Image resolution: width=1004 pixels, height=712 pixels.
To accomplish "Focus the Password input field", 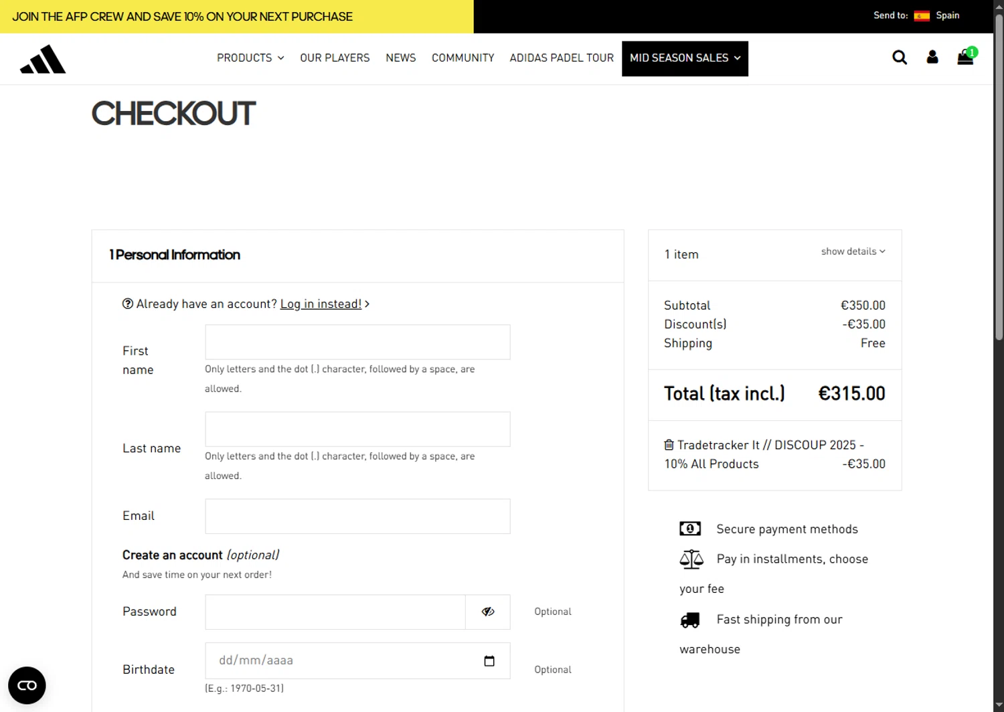I will tap(335, 612).
